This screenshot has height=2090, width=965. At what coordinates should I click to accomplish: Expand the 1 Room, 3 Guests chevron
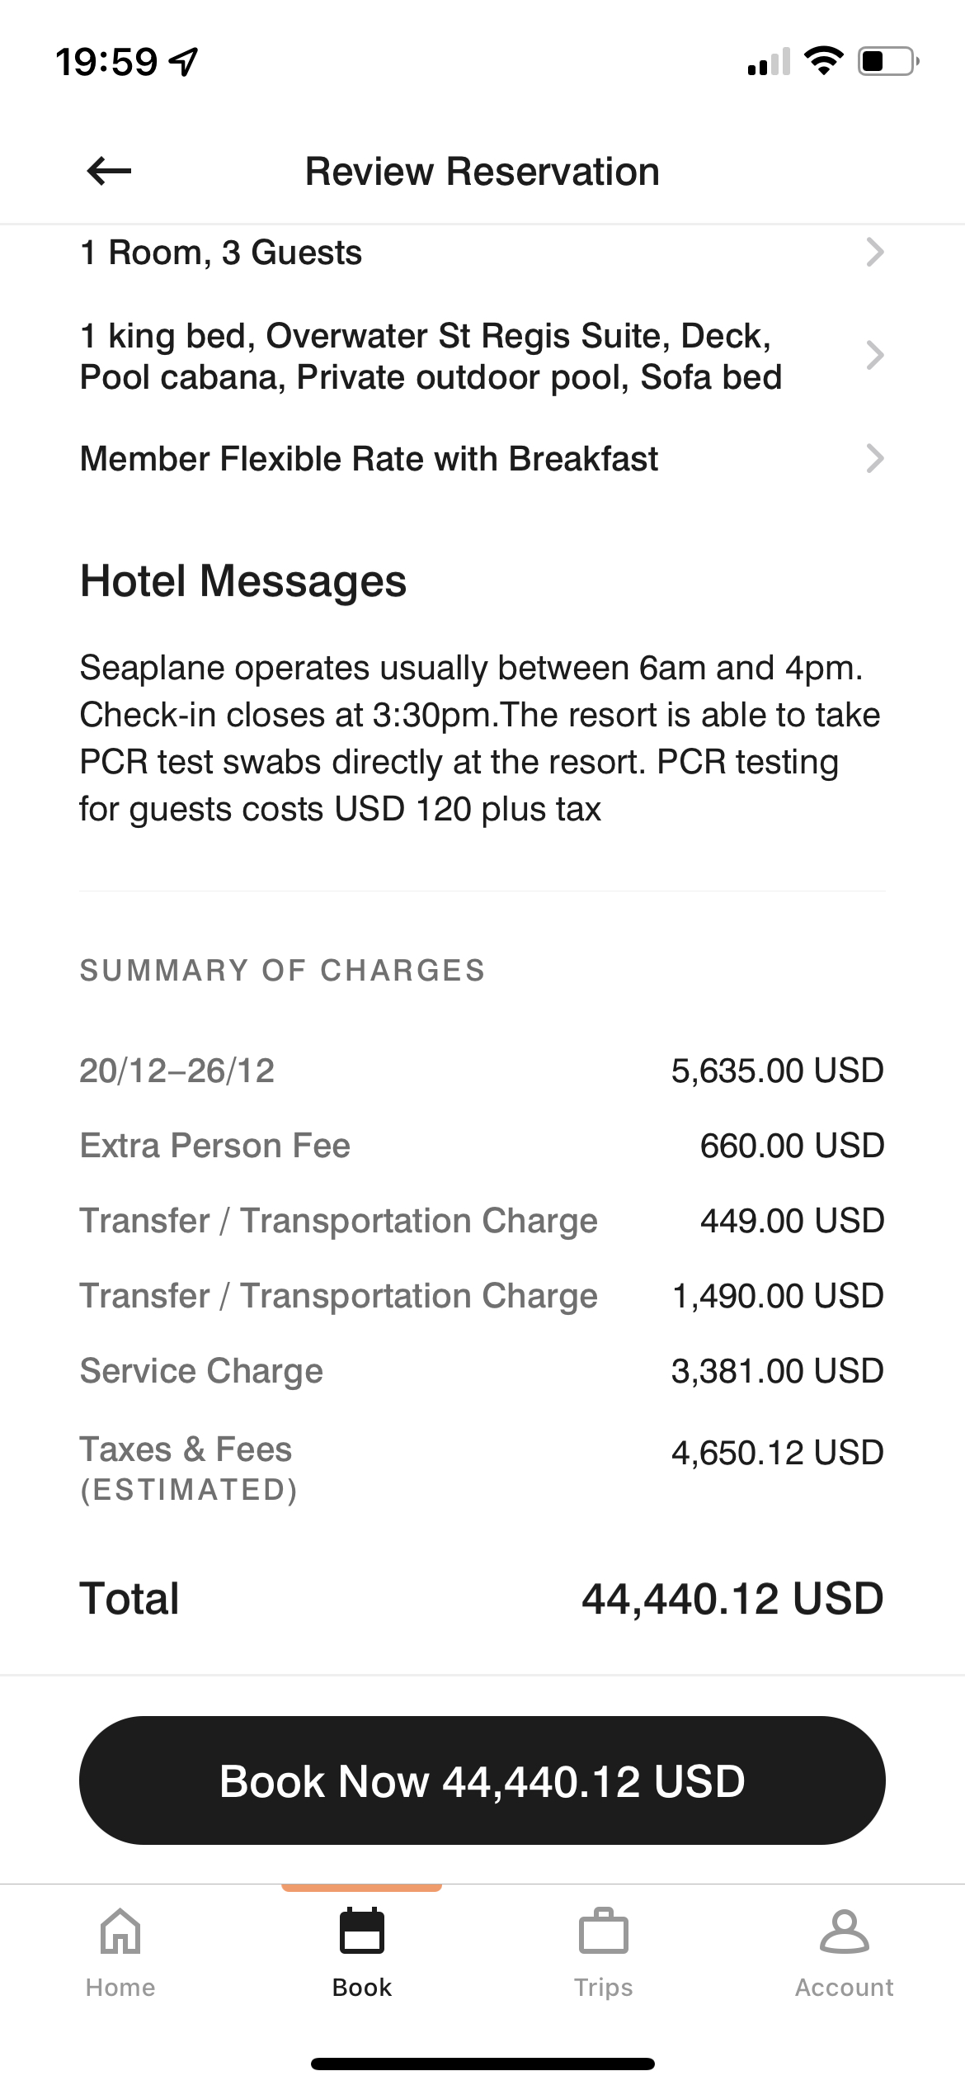(875, 252)
